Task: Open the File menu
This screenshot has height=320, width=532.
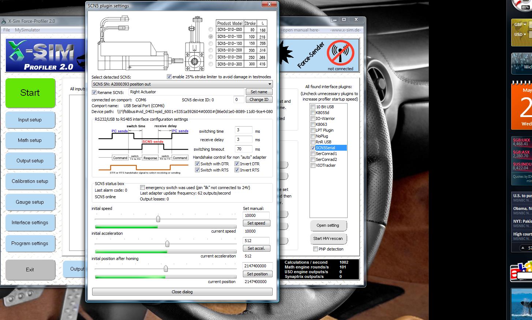Action: point(7,30)
